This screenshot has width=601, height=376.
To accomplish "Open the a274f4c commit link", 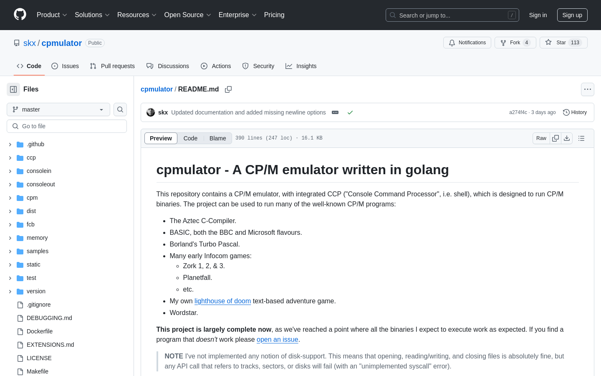I will [x=518, y=112].
